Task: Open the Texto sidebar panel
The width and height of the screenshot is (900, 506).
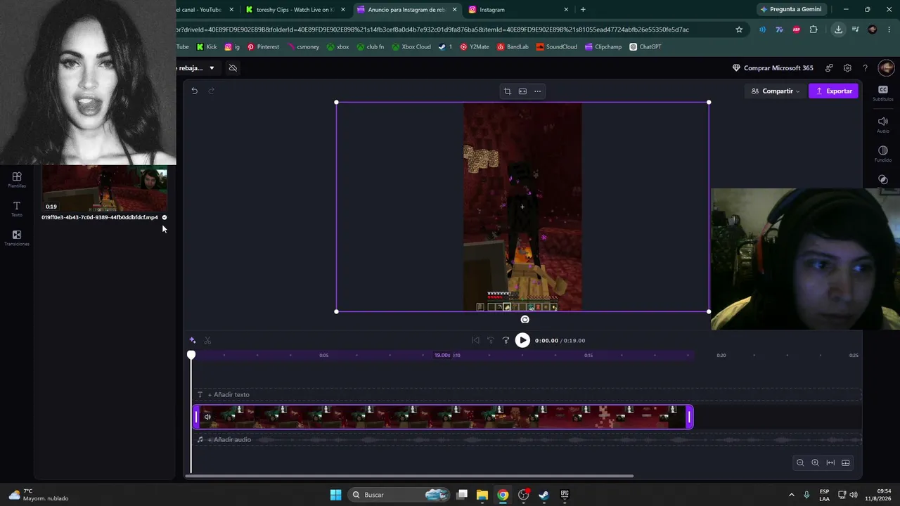Action: (x=17, y=209)
